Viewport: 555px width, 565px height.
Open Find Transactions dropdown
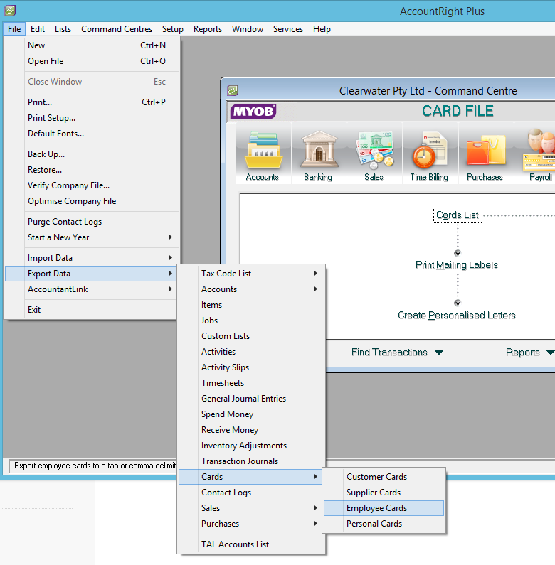click(397, 352)
